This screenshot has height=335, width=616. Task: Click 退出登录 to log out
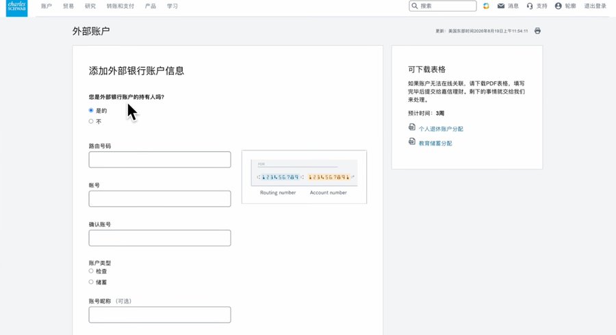tap(595, 6)
